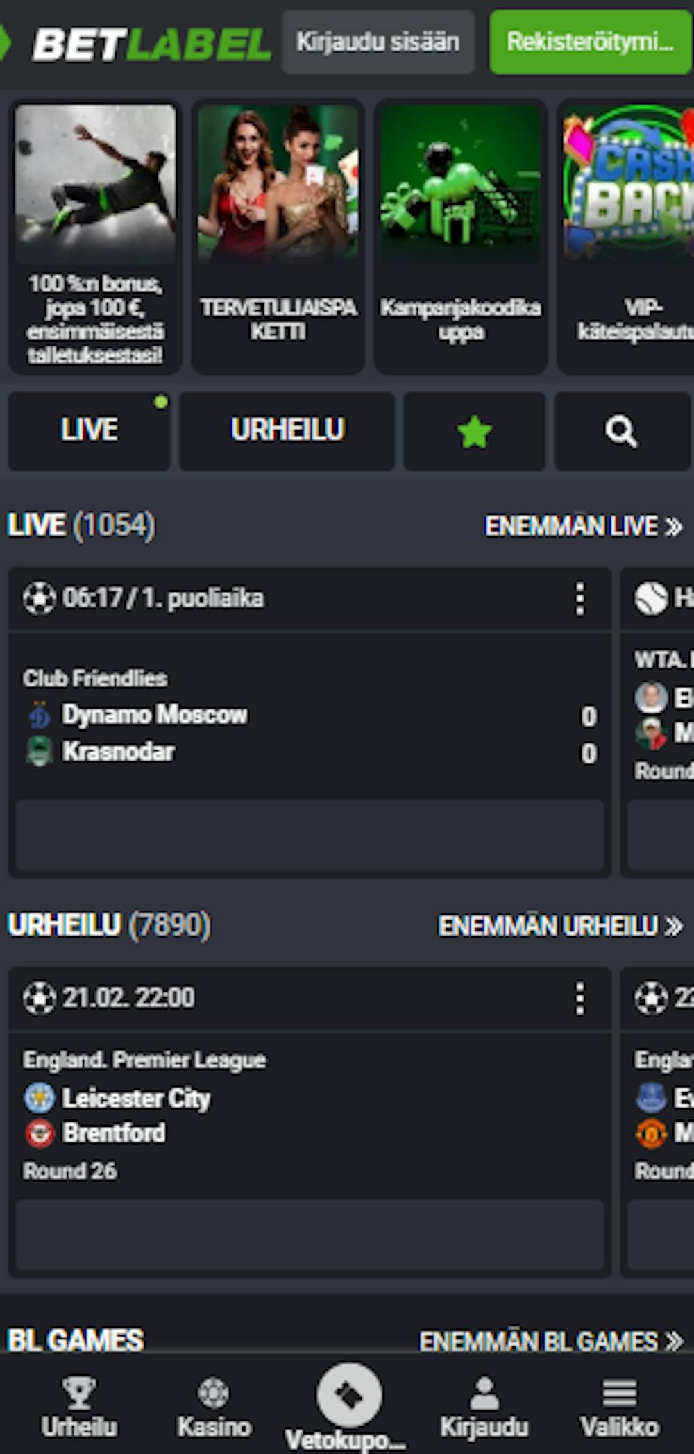Open the 100% bonus promotion card
694x1454 pixels.
(x=95, y=236)
